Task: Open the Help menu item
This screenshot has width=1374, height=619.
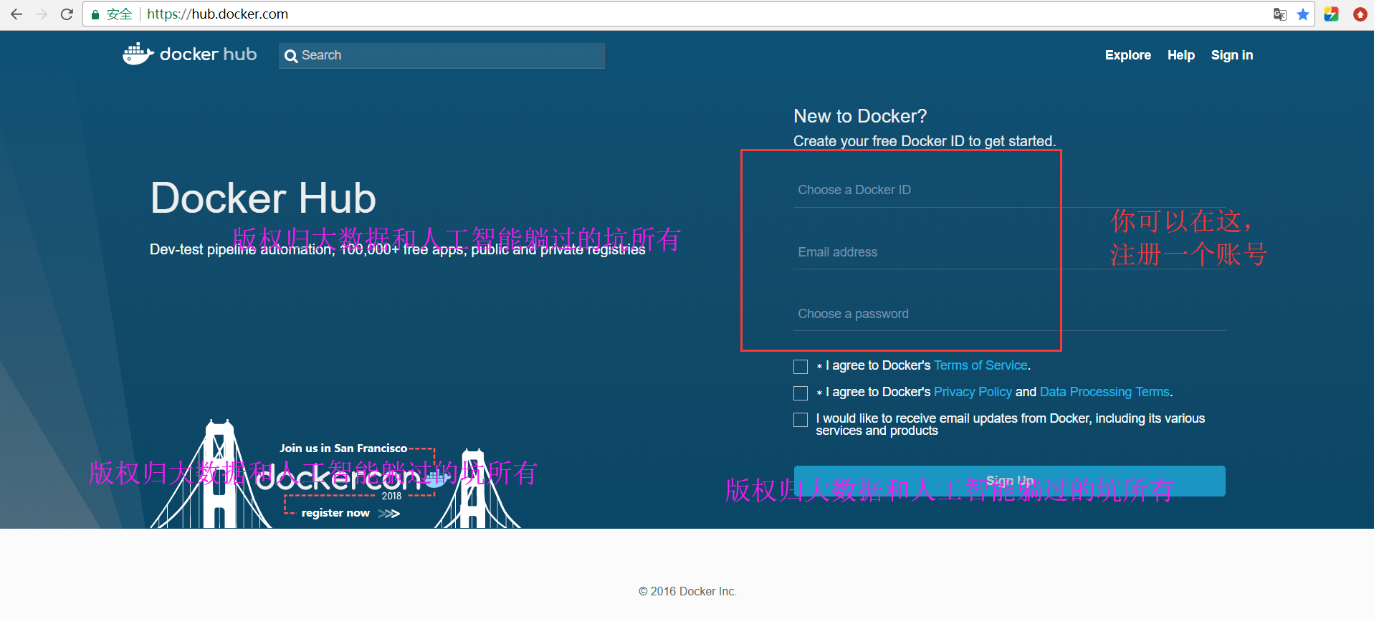Action: click(x=1180, y=55)
